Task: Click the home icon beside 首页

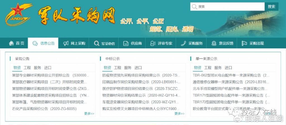Action: [11, 43]
